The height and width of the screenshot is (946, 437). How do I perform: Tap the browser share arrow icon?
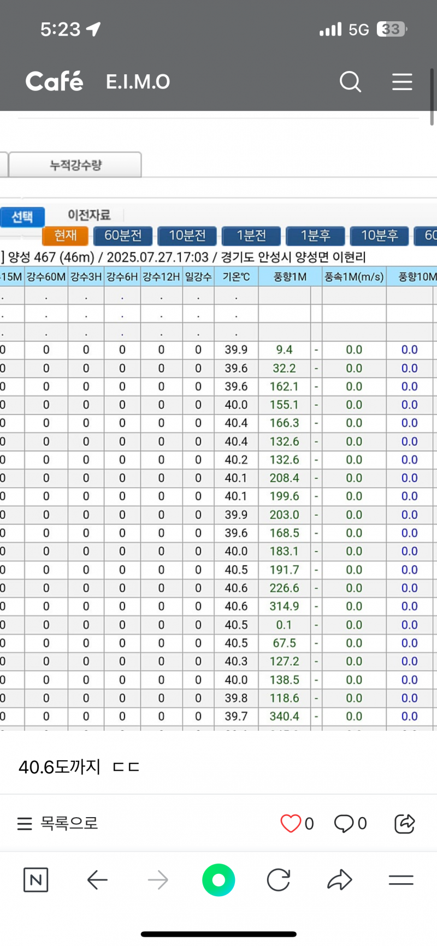pyautogui.click(x=340, y=880)
